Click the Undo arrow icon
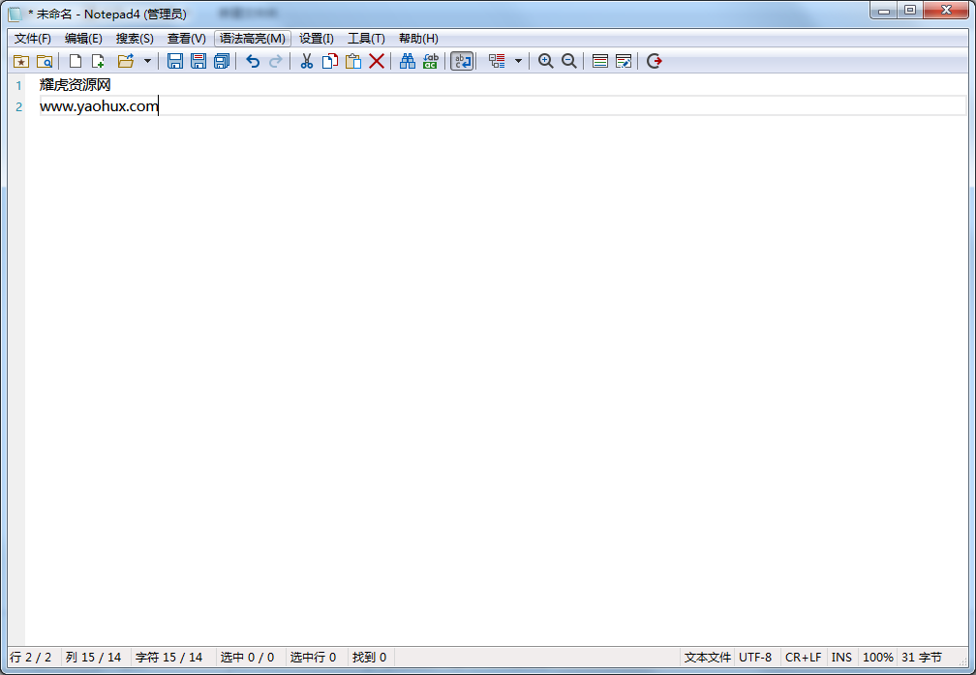The height and width of the screenshot is (675, 976). (x=253, y=61)
